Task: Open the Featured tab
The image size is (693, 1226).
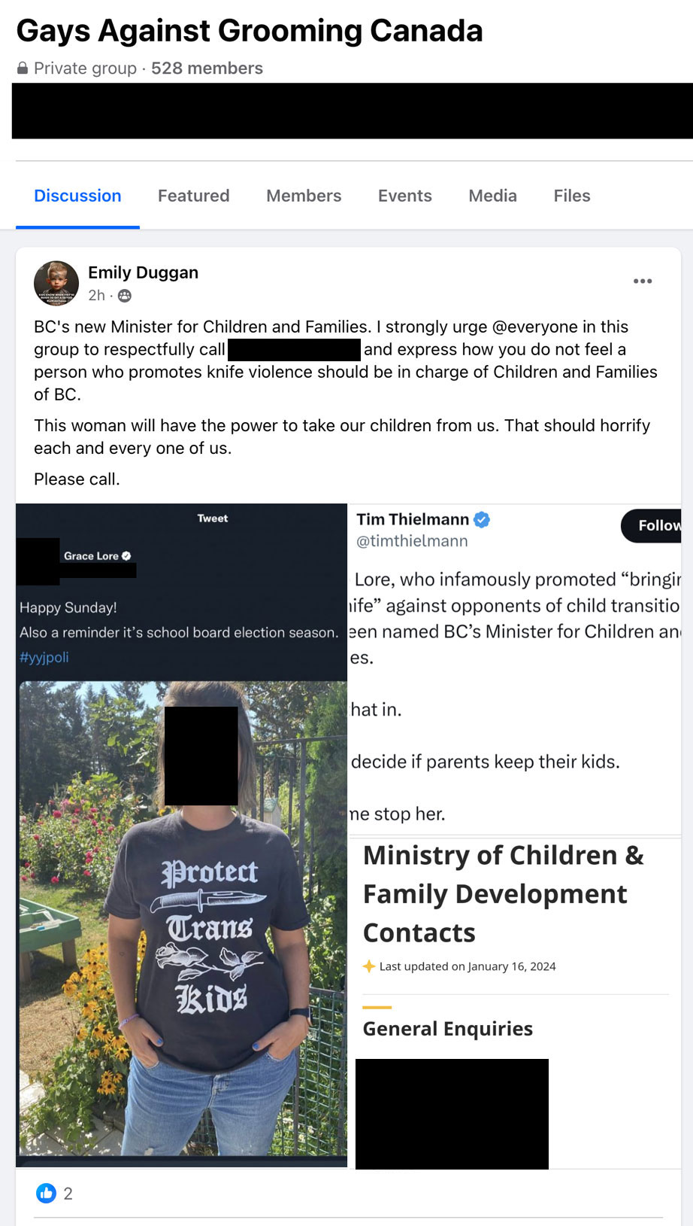Action: pos(194,196)
